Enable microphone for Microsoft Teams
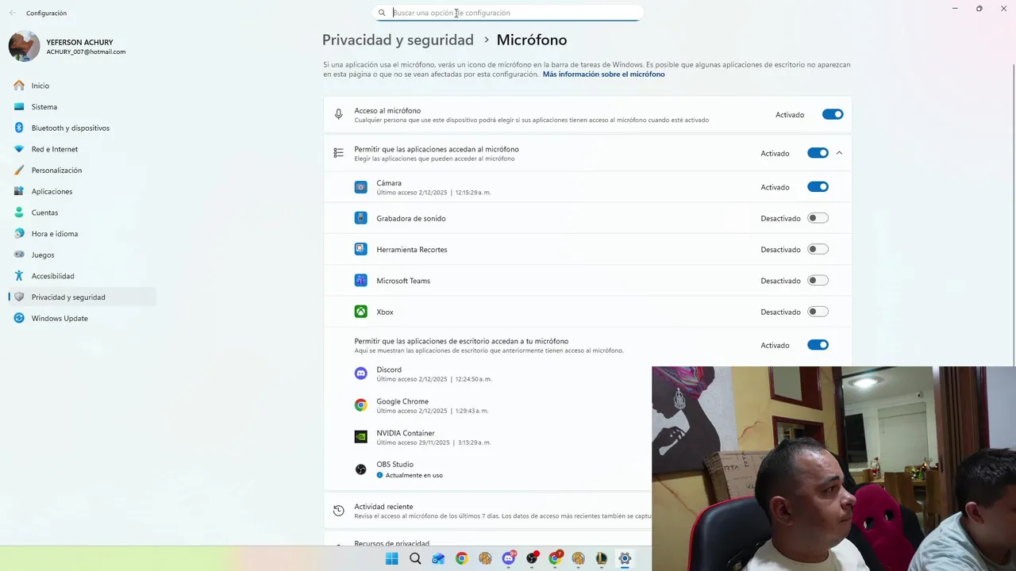 pos(818,280)
